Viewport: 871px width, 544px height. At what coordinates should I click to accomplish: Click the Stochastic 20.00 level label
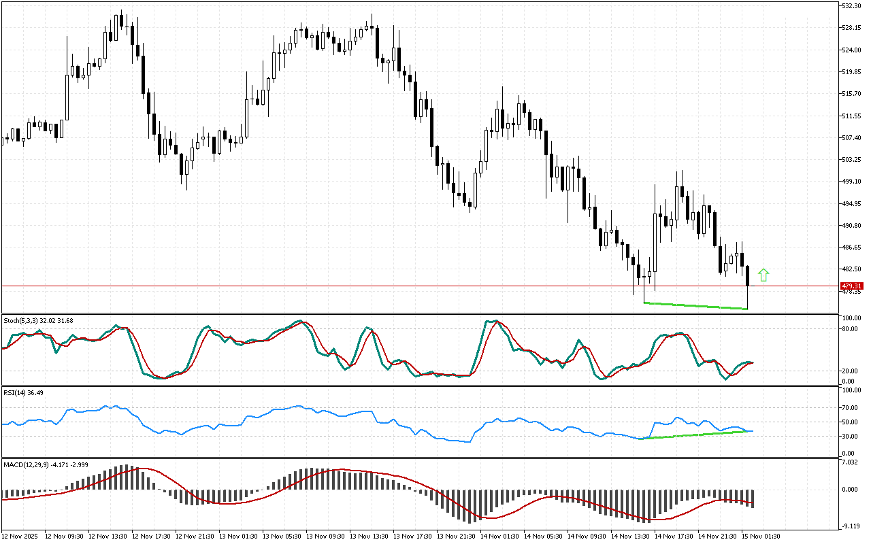tap(849, 371)
